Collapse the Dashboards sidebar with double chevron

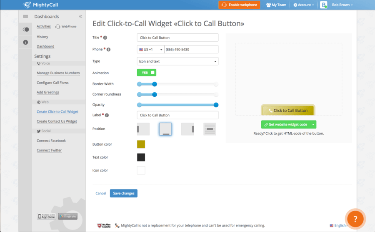(80, 16)
